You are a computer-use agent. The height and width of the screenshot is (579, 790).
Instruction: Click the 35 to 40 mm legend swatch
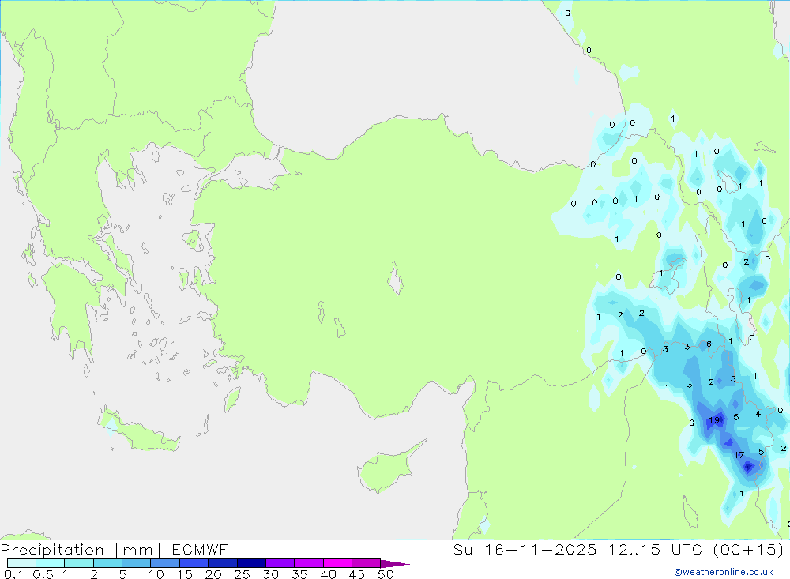pos(308,563)
